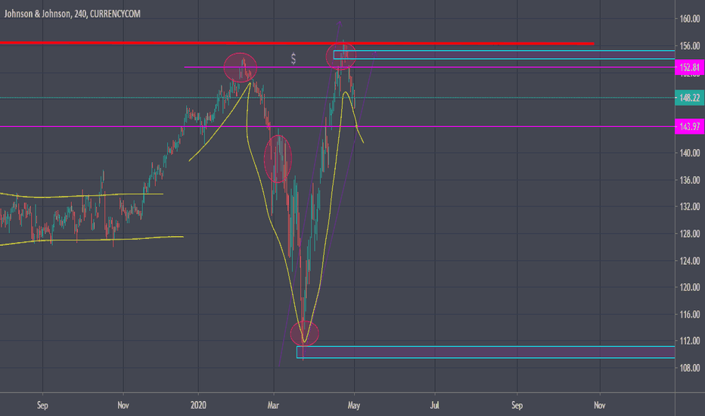The width and height of the screenshot is (705, 416).
Task: Click the 160.00 price axis label
Action: pos(690,19)
